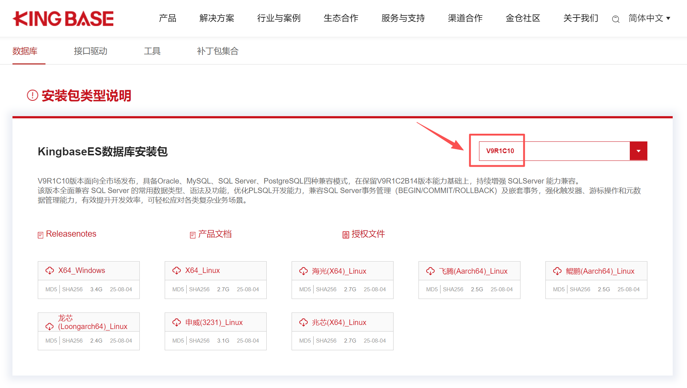This screenshot has width=687, height=388.
Task: Click the 授权文件 license icon
Action: coord(346,235)
